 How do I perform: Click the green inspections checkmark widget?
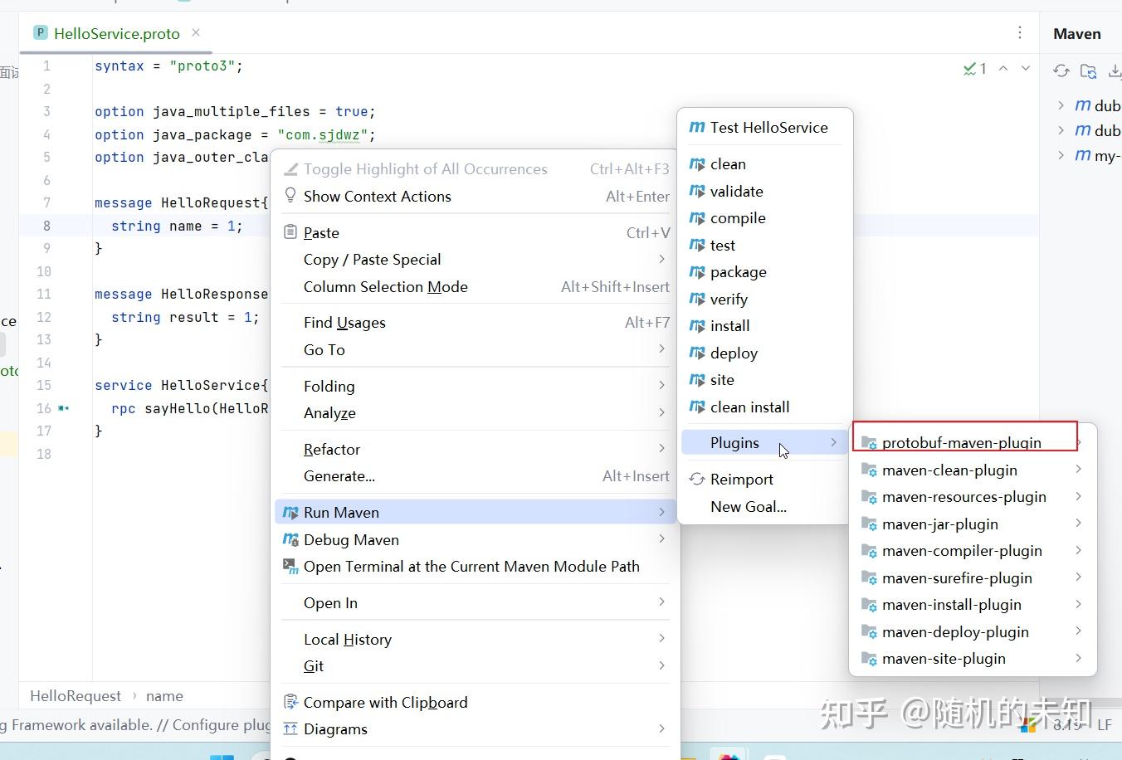click(973, 70)
